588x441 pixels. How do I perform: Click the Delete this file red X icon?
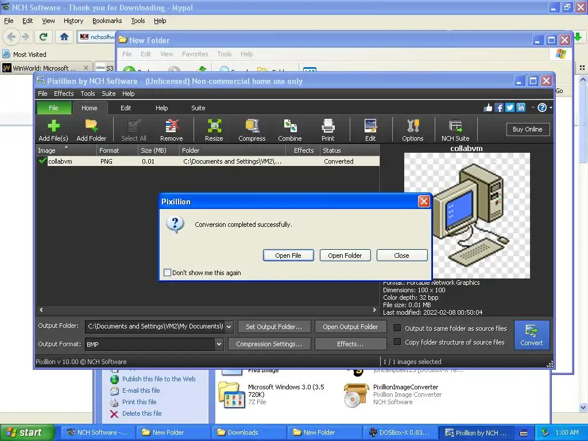pos(114,413)
